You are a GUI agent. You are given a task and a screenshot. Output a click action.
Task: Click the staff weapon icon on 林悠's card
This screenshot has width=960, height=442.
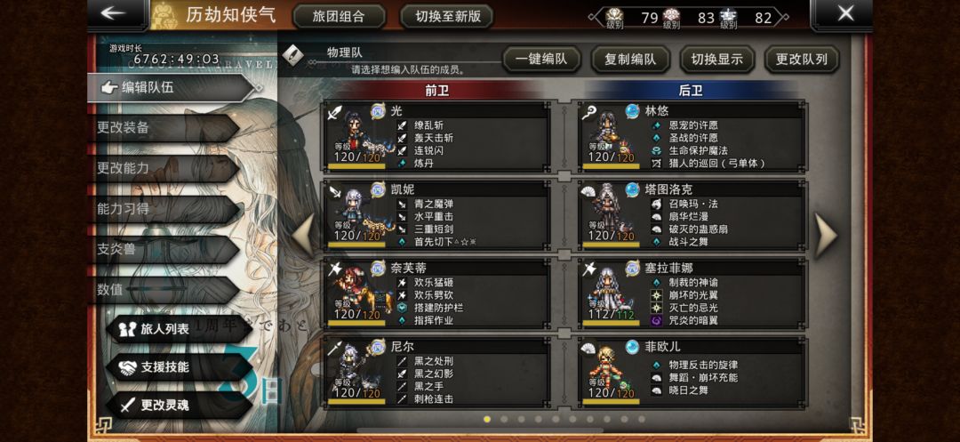click(588, 113)
